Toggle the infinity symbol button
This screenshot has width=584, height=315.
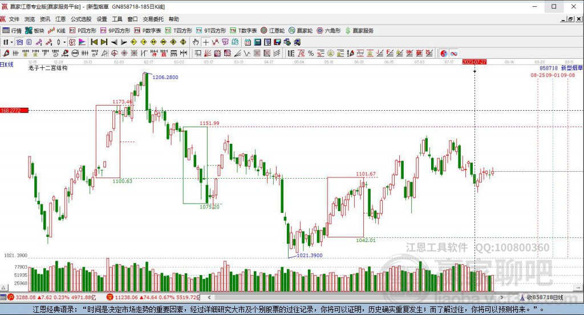pos(453,53)
